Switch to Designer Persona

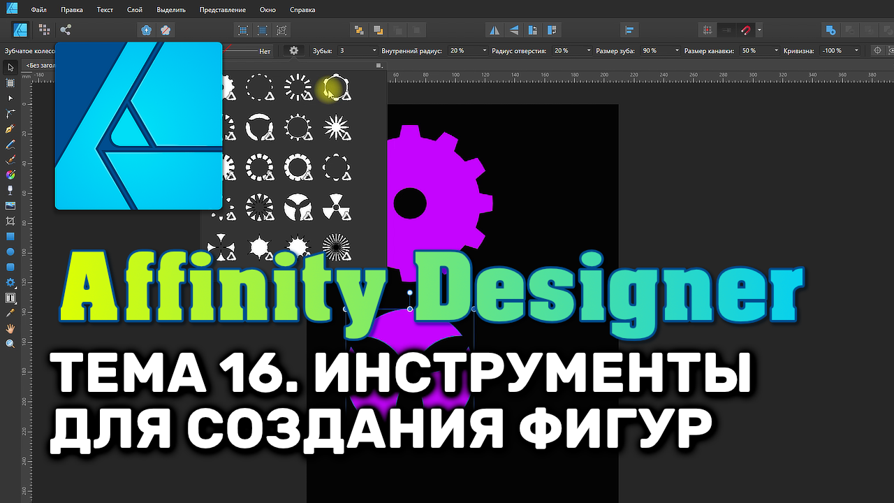(x=20, y=30)
